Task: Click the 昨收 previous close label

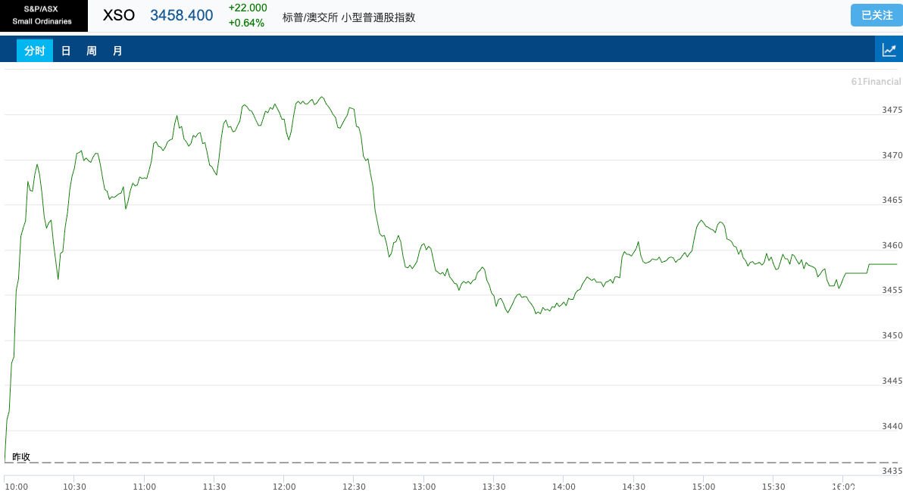Action: point(21,456)
